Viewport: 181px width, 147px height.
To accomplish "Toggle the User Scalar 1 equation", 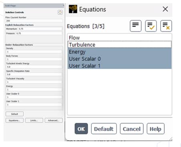I will point(120,66).
